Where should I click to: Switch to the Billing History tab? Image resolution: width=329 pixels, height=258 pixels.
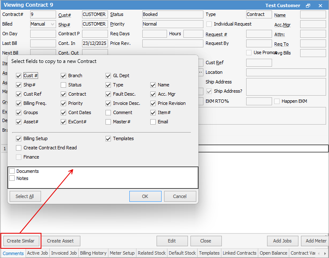coord(93,253)
